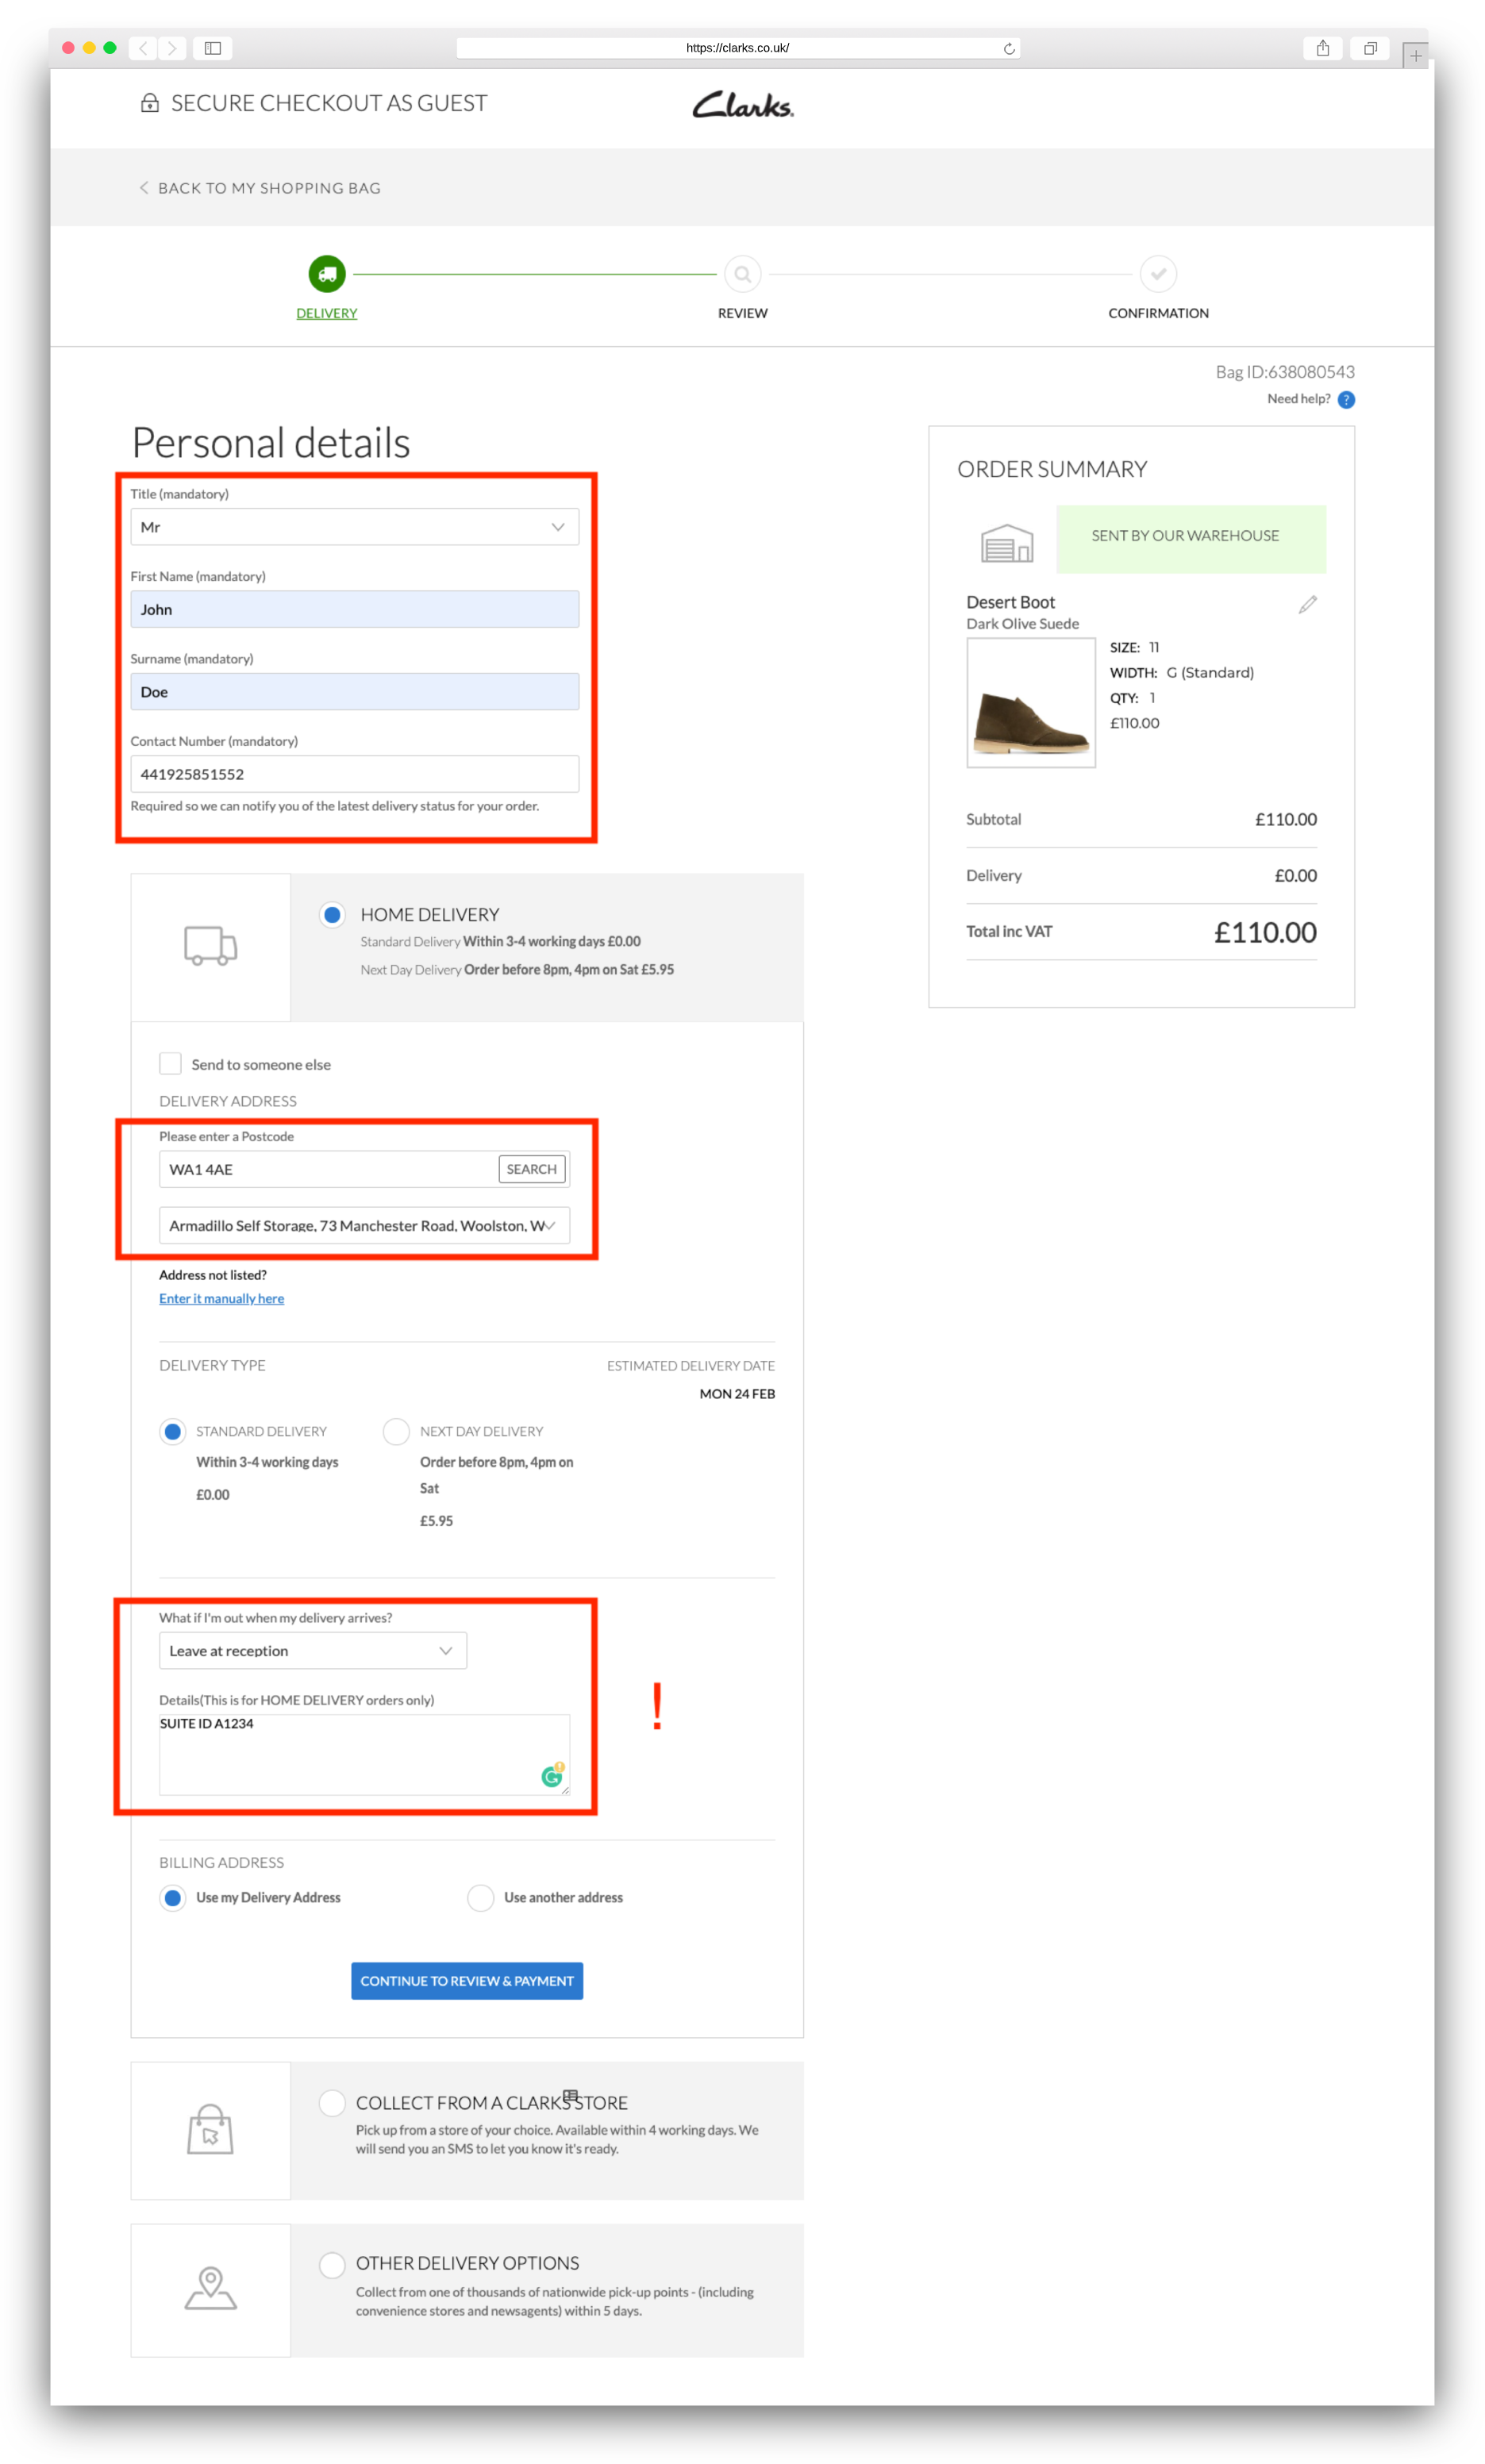
Task: Click the Clarks logo
Action: (743, 104)
